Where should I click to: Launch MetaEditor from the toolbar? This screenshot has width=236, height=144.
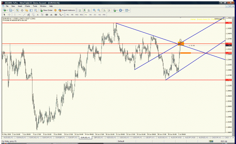(56, 10)
